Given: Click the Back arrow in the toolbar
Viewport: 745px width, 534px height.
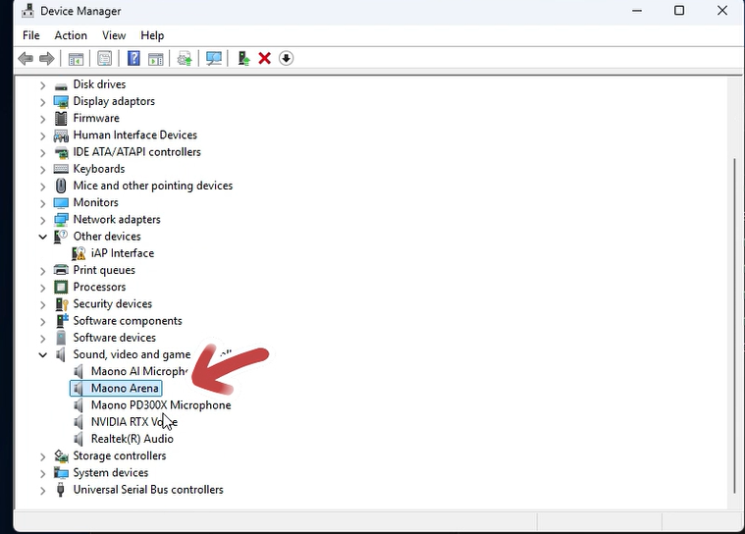Looking at the screenshot, I should 26,59.
